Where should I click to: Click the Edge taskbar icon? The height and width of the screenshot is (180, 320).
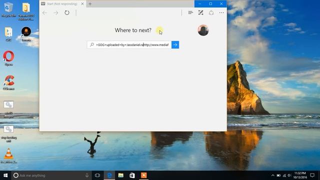(109, 175)
